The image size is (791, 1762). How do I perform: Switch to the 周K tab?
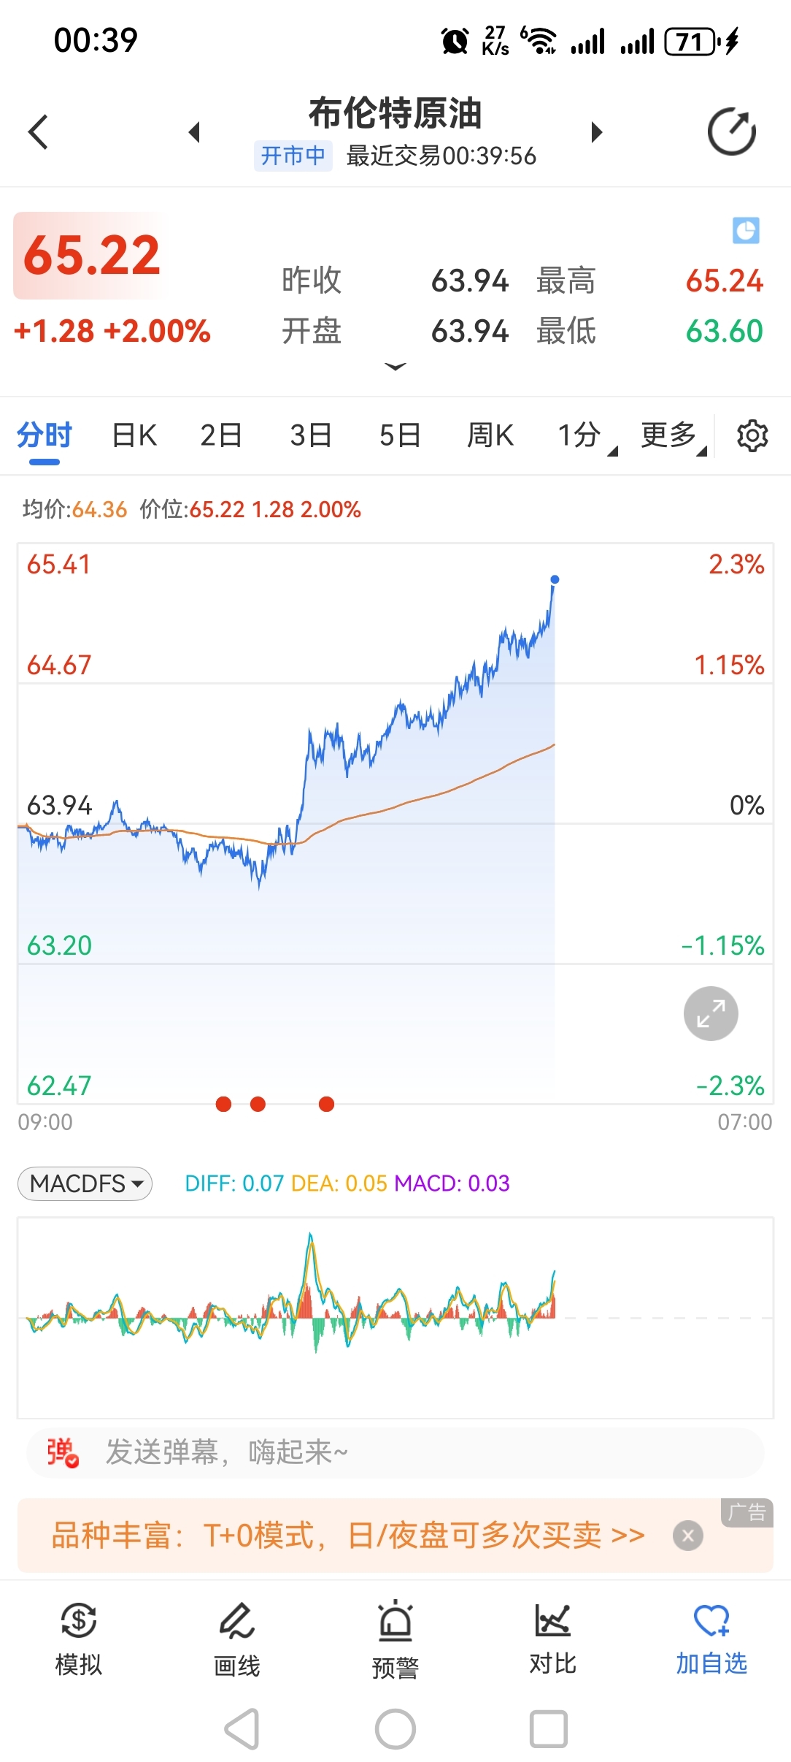pyautogui.click(x=490, y=436)
